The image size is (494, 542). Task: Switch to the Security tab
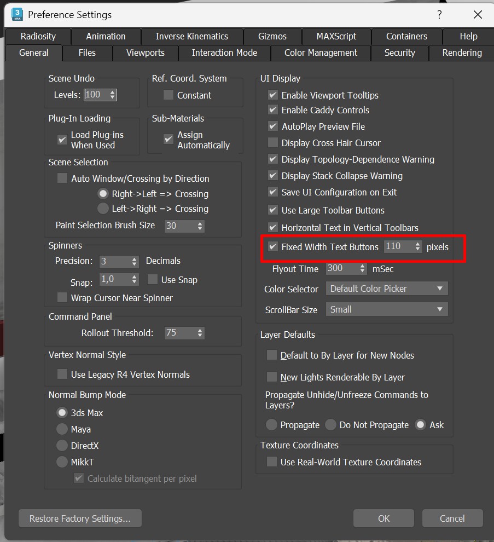400,53
